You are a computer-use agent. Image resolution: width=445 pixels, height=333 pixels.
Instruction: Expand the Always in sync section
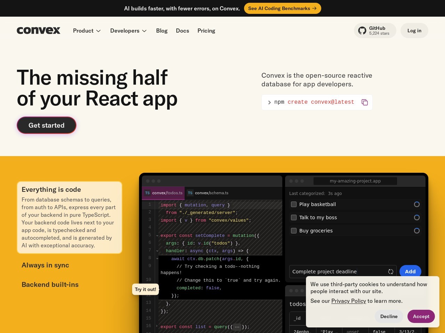pos(45,265)
